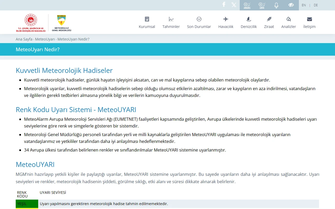The height and width of the screenshot is (209, 335).
Task: Click the 'MeteoUYARI' section heading
Action: coord(35,165)
